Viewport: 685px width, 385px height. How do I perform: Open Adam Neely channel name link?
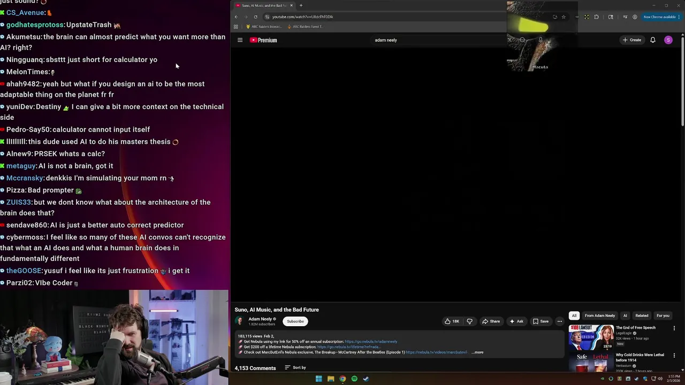click(260, 319)
